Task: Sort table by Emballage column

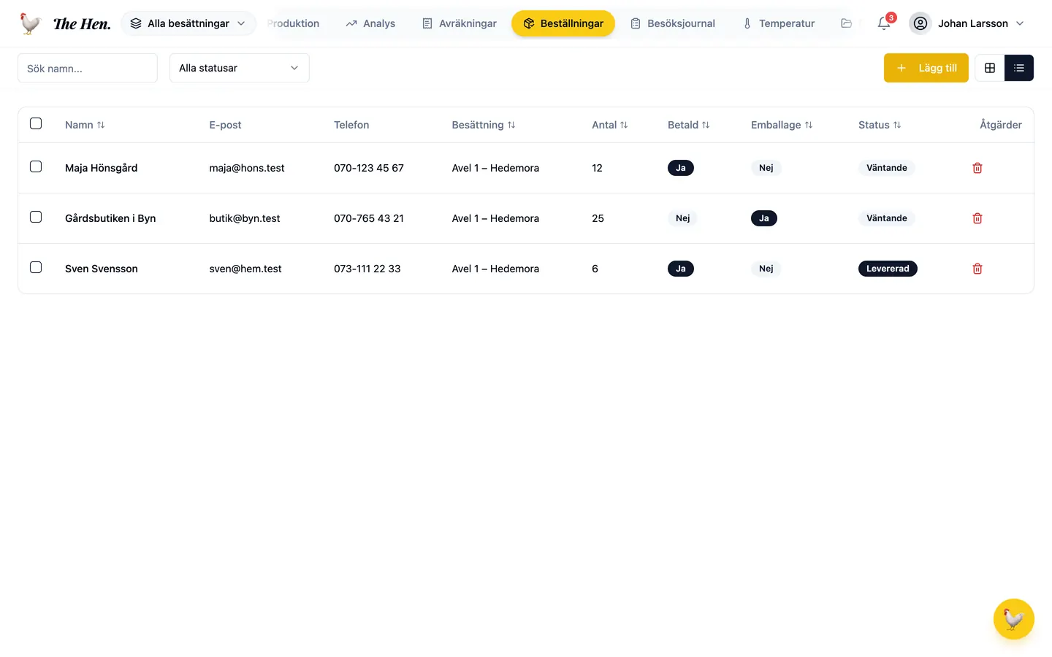Action: pyautogui.click(x=782, y=125)
